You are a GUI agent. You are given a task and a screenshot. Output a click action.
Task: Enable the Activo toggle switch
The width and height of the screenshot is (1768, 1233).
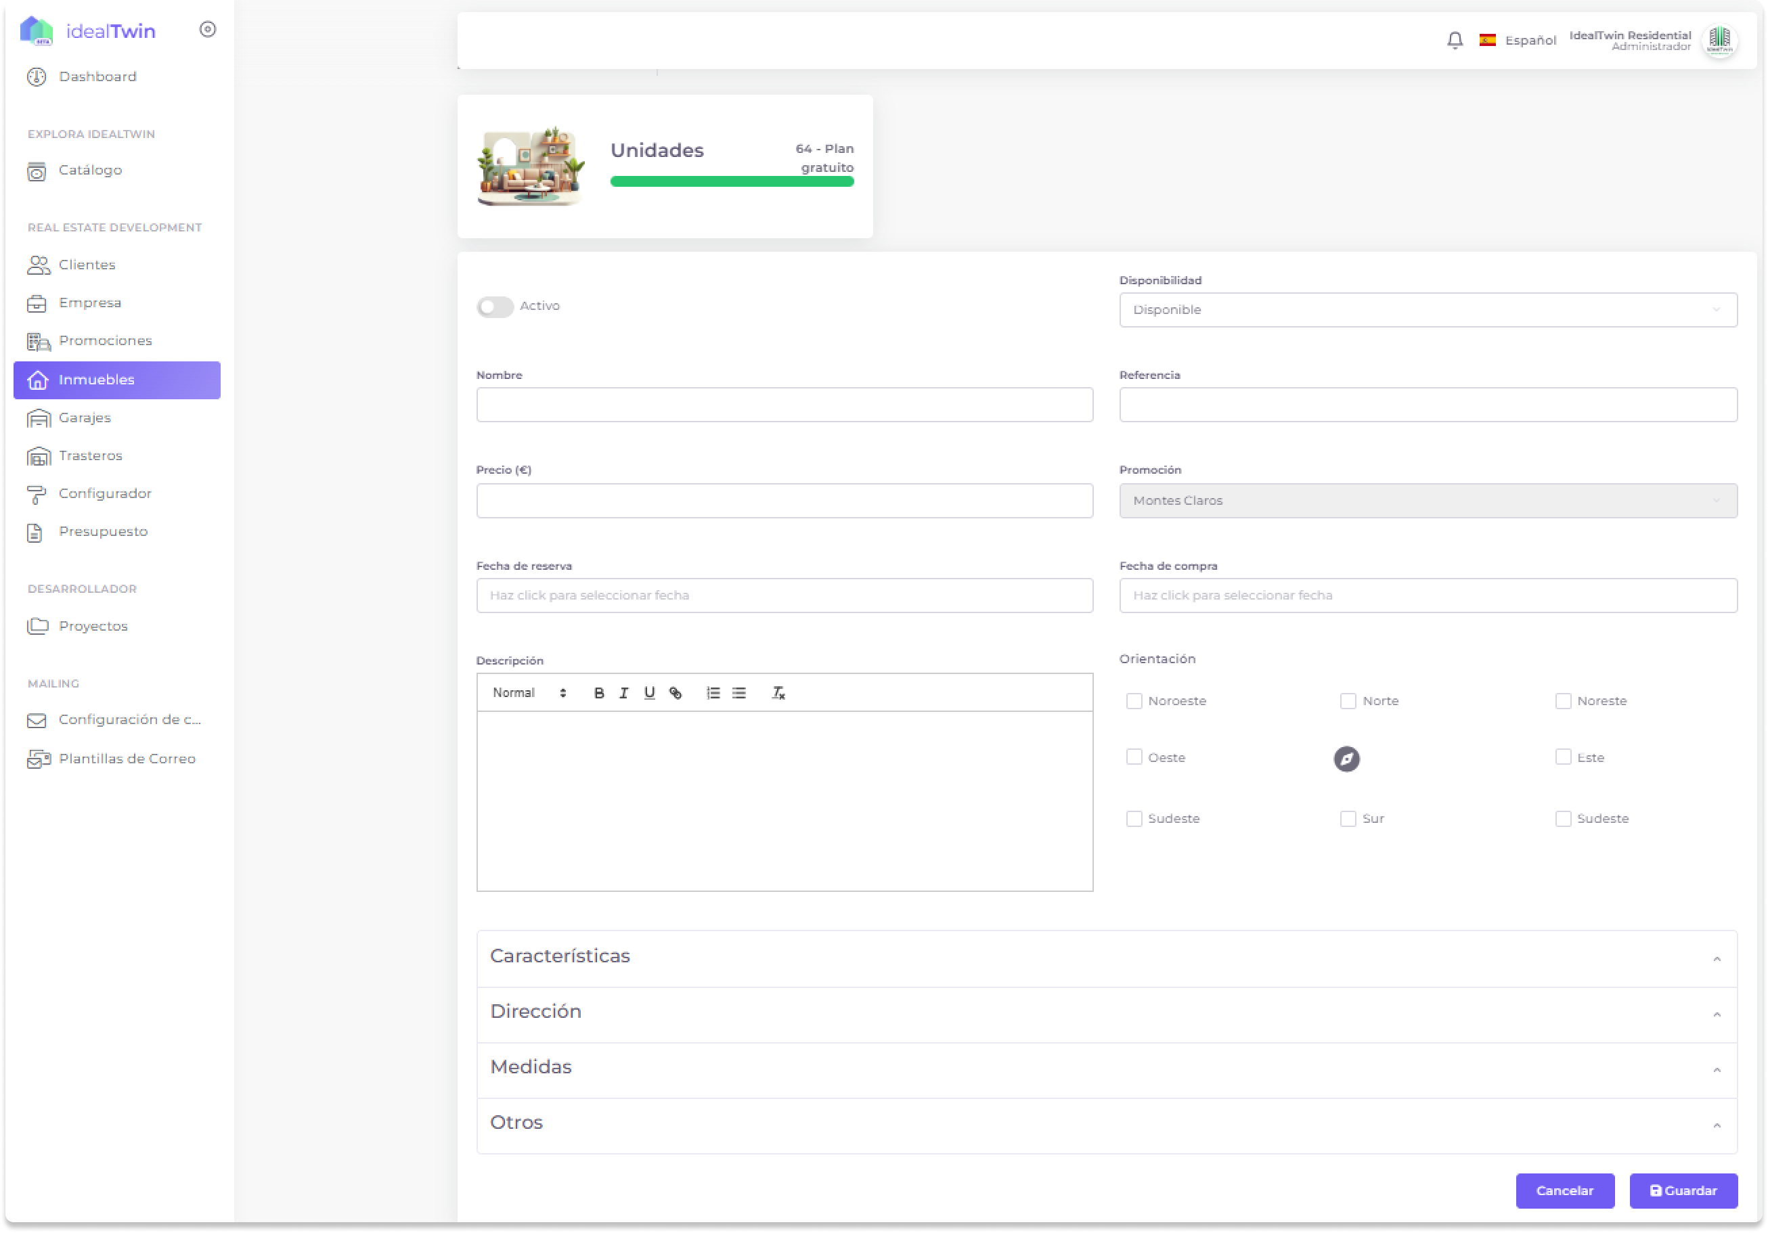pyautogui.click(x=494, y=307)
